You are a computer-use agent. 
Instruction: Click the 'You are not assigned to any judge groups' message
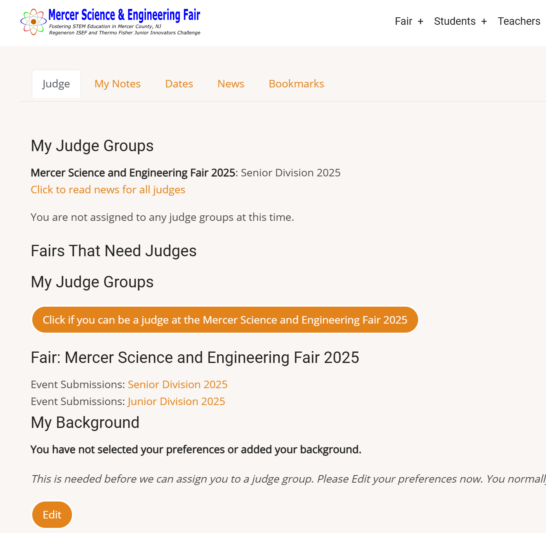(x=162, y=217)
